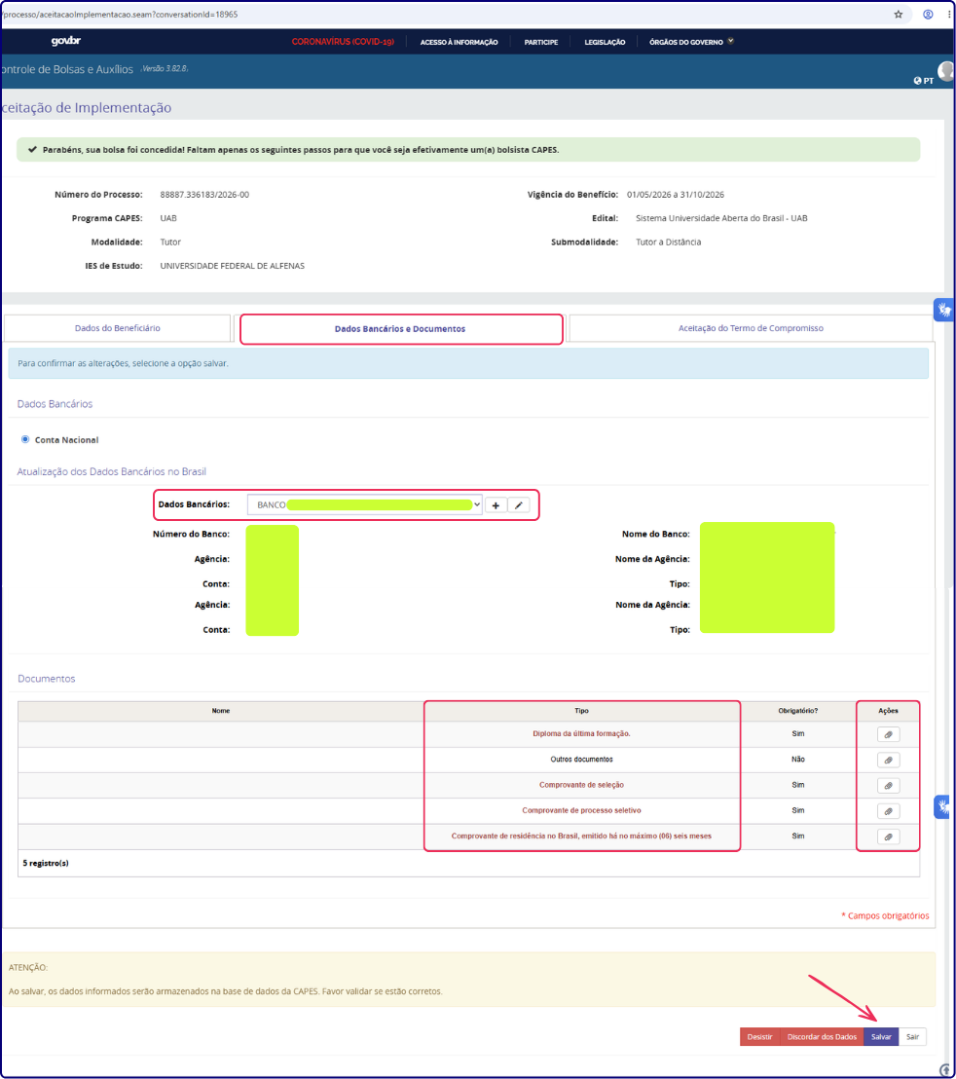Click the Salvar button
This screenshot has height=1079, width=956.
point(881,1036)
